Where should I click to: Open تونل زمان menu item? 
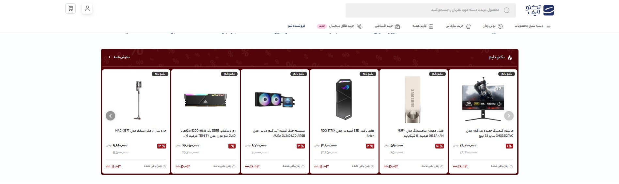pos(493,26)
